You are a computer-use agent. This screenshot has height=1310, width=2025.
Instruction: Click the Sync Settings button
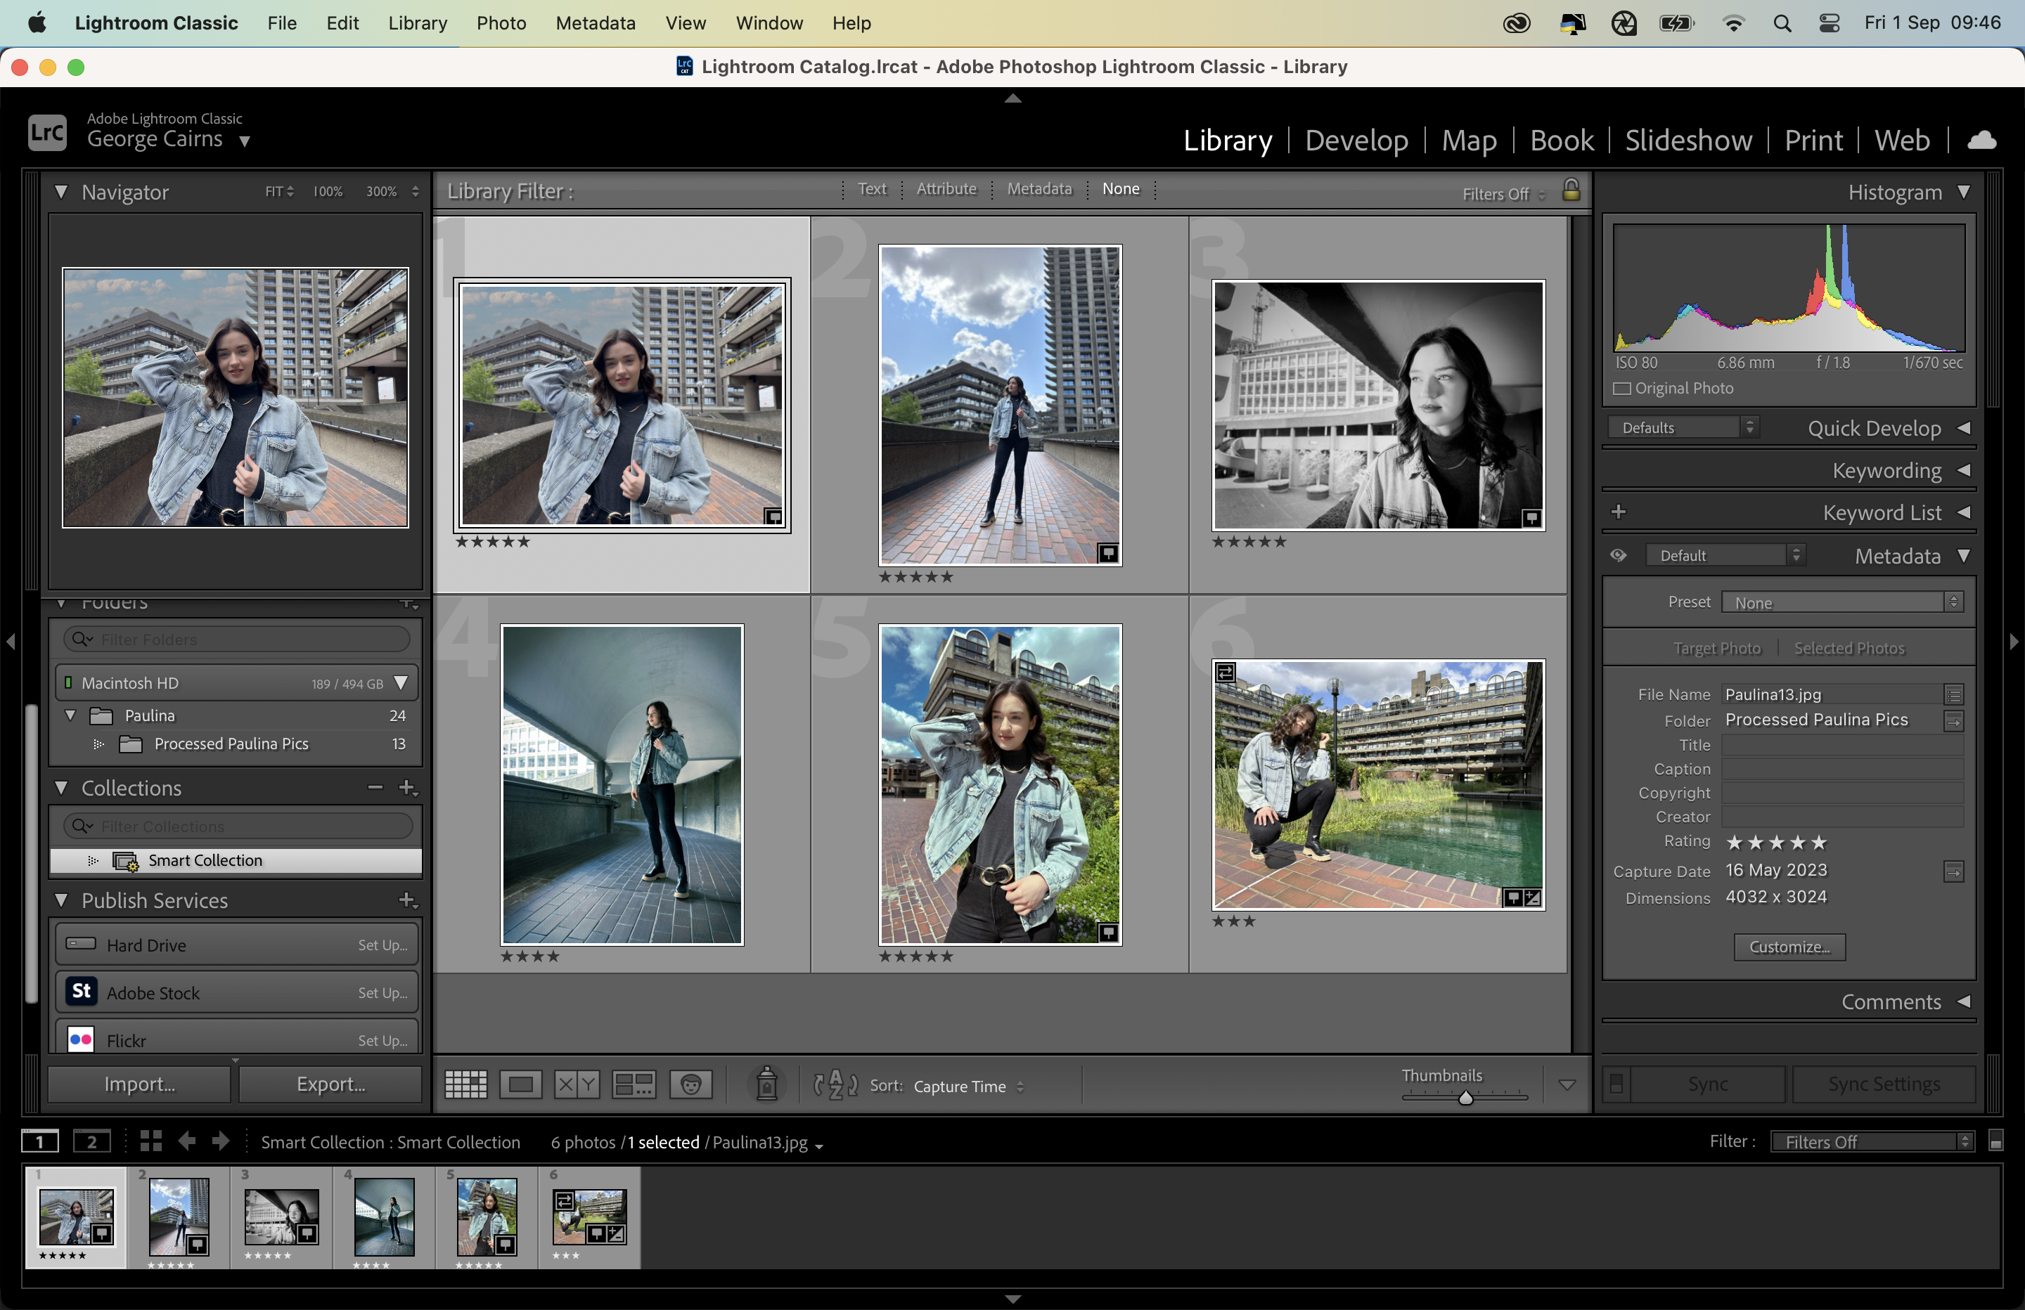tap(1884, 1084)
